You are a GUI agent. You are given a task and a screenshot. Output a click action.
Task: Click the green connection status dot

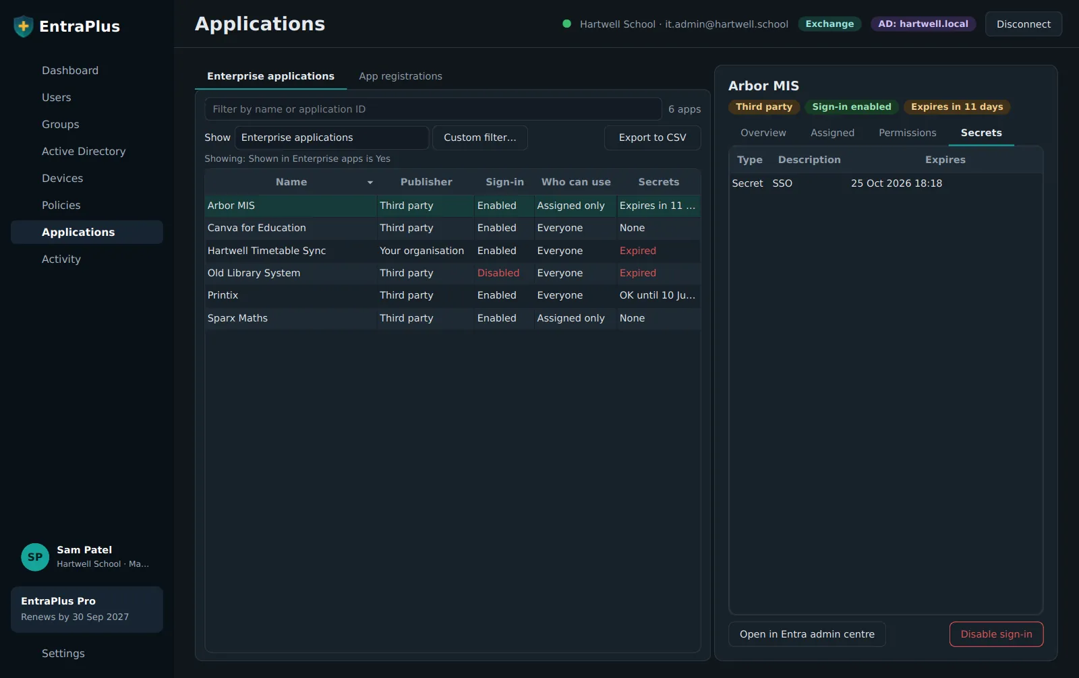click(566, 24)
